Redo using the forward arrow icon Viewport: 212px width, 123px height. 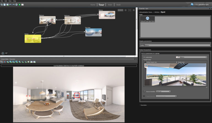pyautogui.click(x=13, y=5)
